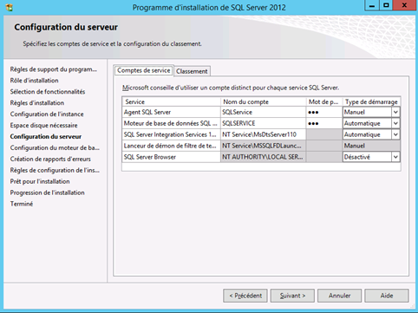Select the SQL Server Browser service row
The width and height of the screenshot is (418, 313).
171,157
